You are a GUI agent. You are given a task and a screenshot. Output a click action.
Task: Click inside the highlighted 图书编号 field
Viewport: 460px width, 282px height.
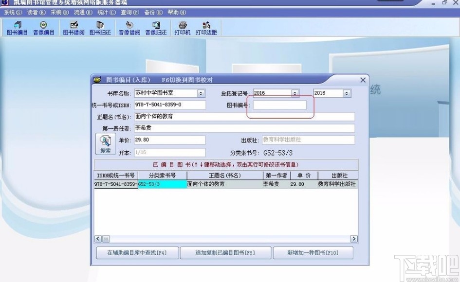(280, 105)
